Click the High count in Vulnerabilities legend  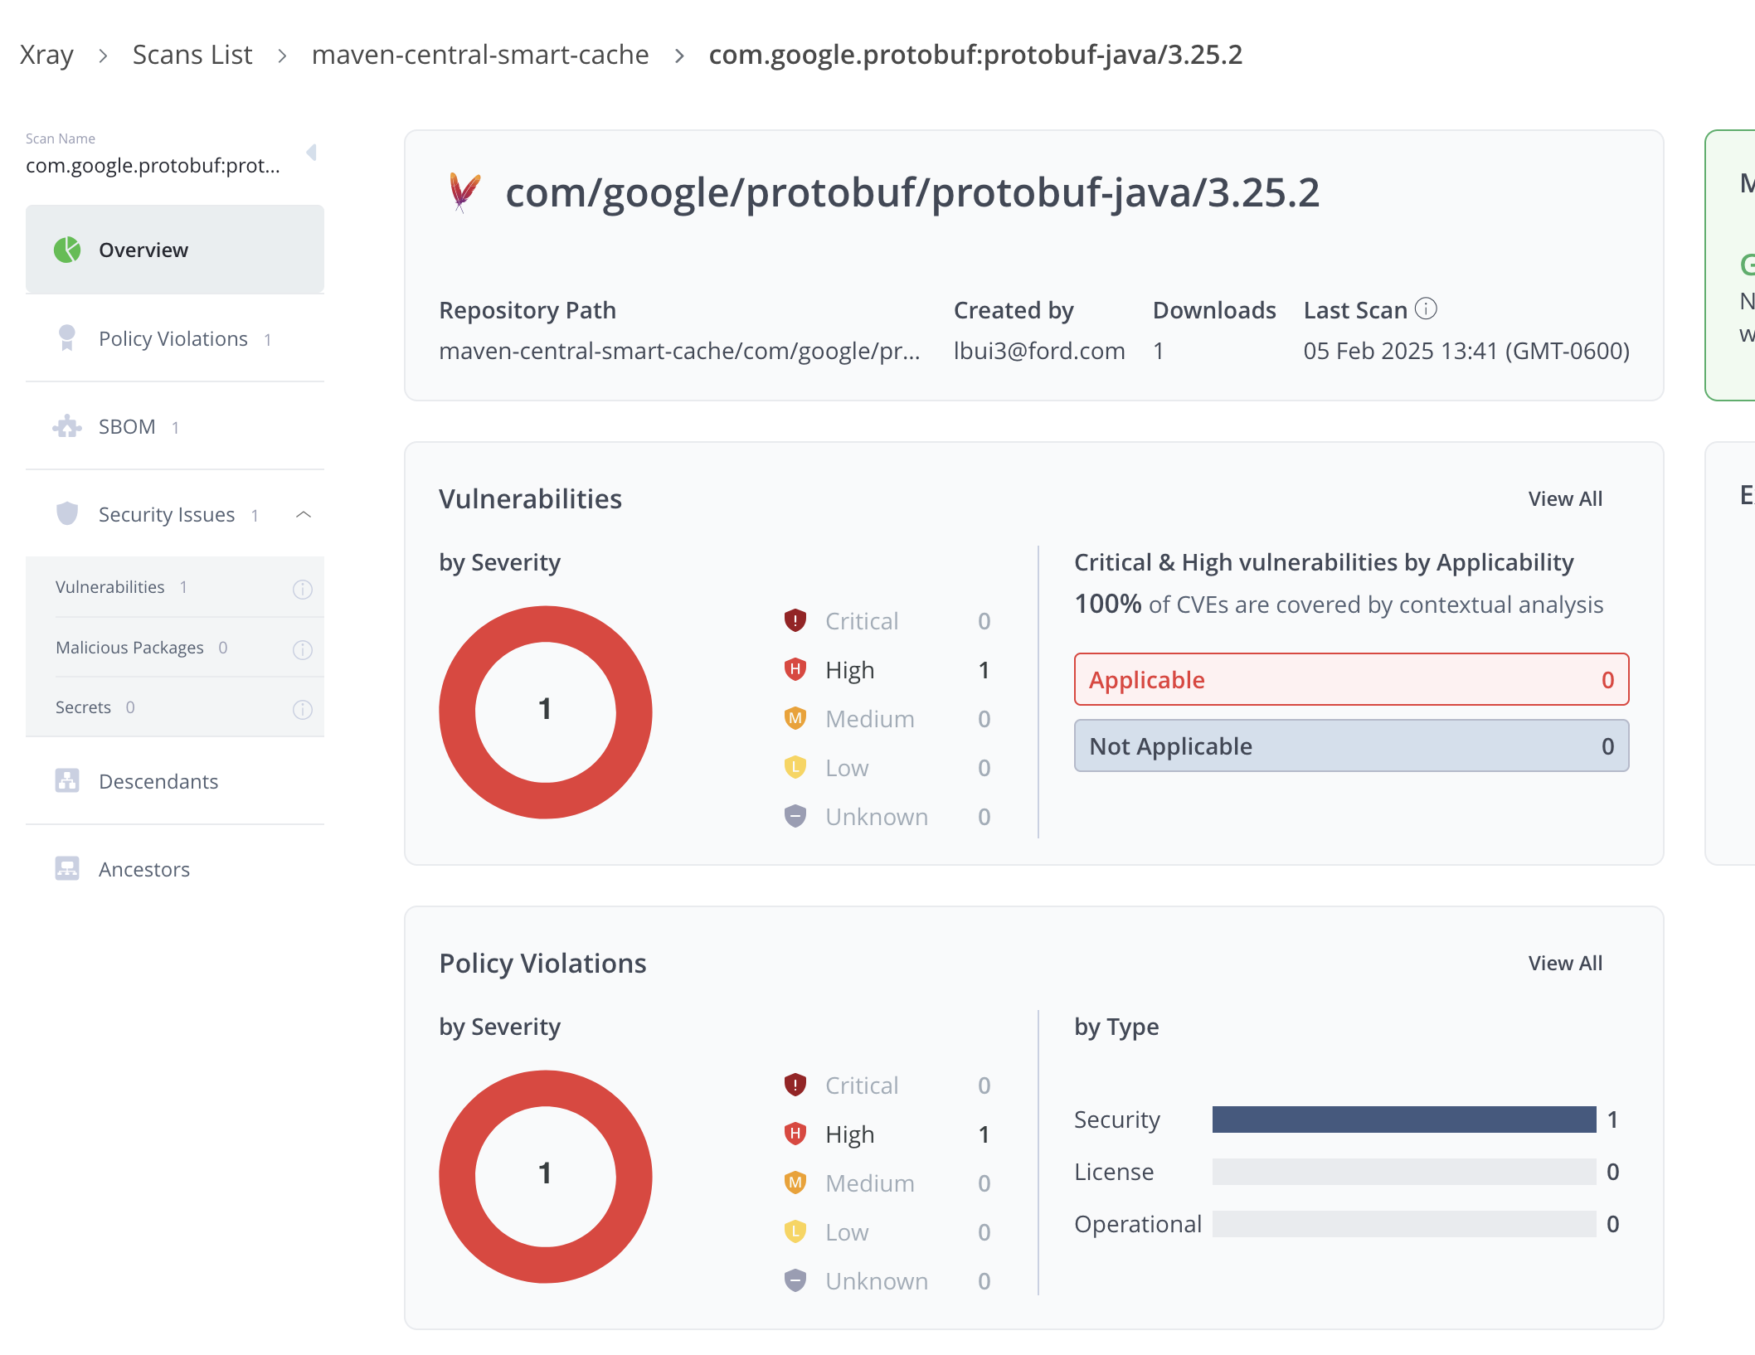point(984,670)
